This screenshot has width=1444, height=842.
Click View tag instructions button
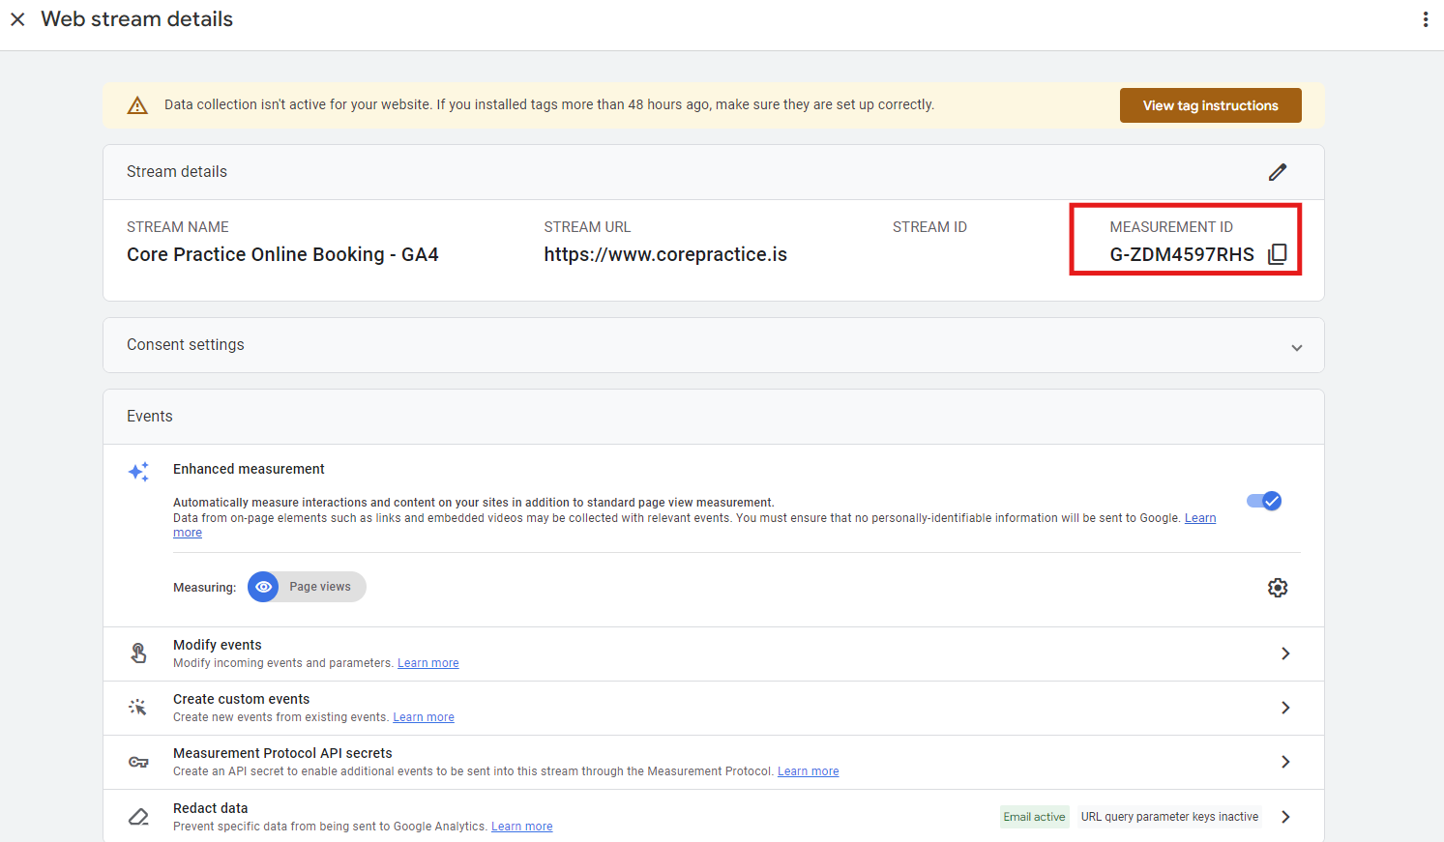pos(1210,105)
